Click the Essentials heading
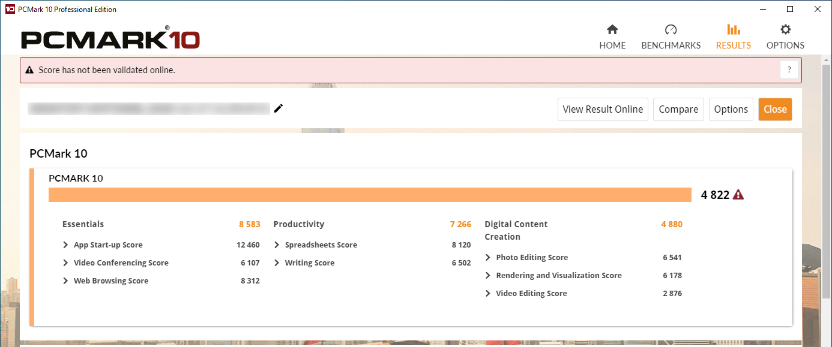The height and width of the screenshot is (347, 832). coord(83,224)
